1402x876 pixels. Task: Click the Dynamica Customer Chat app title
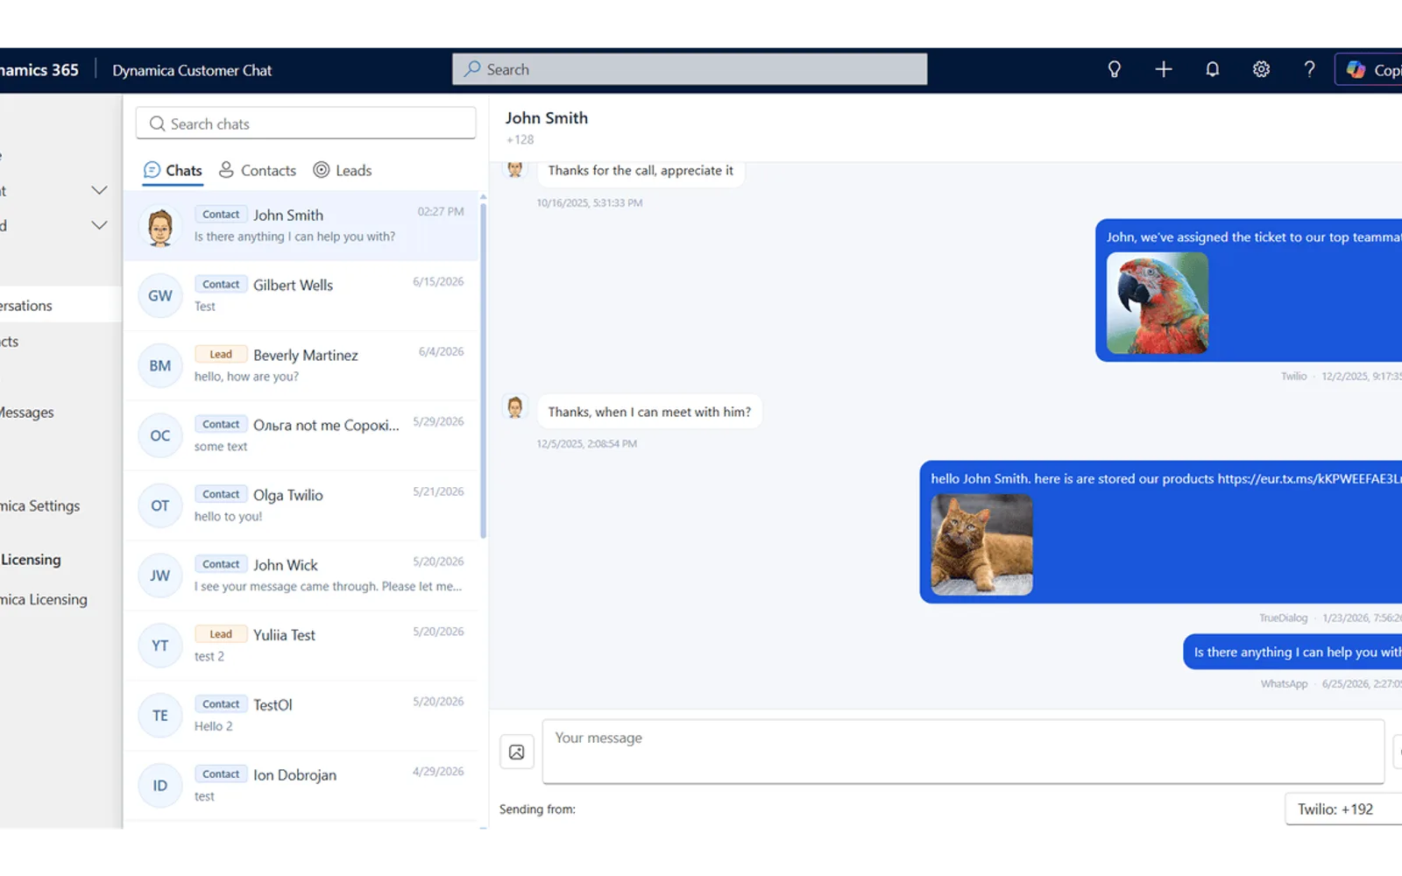192,70
